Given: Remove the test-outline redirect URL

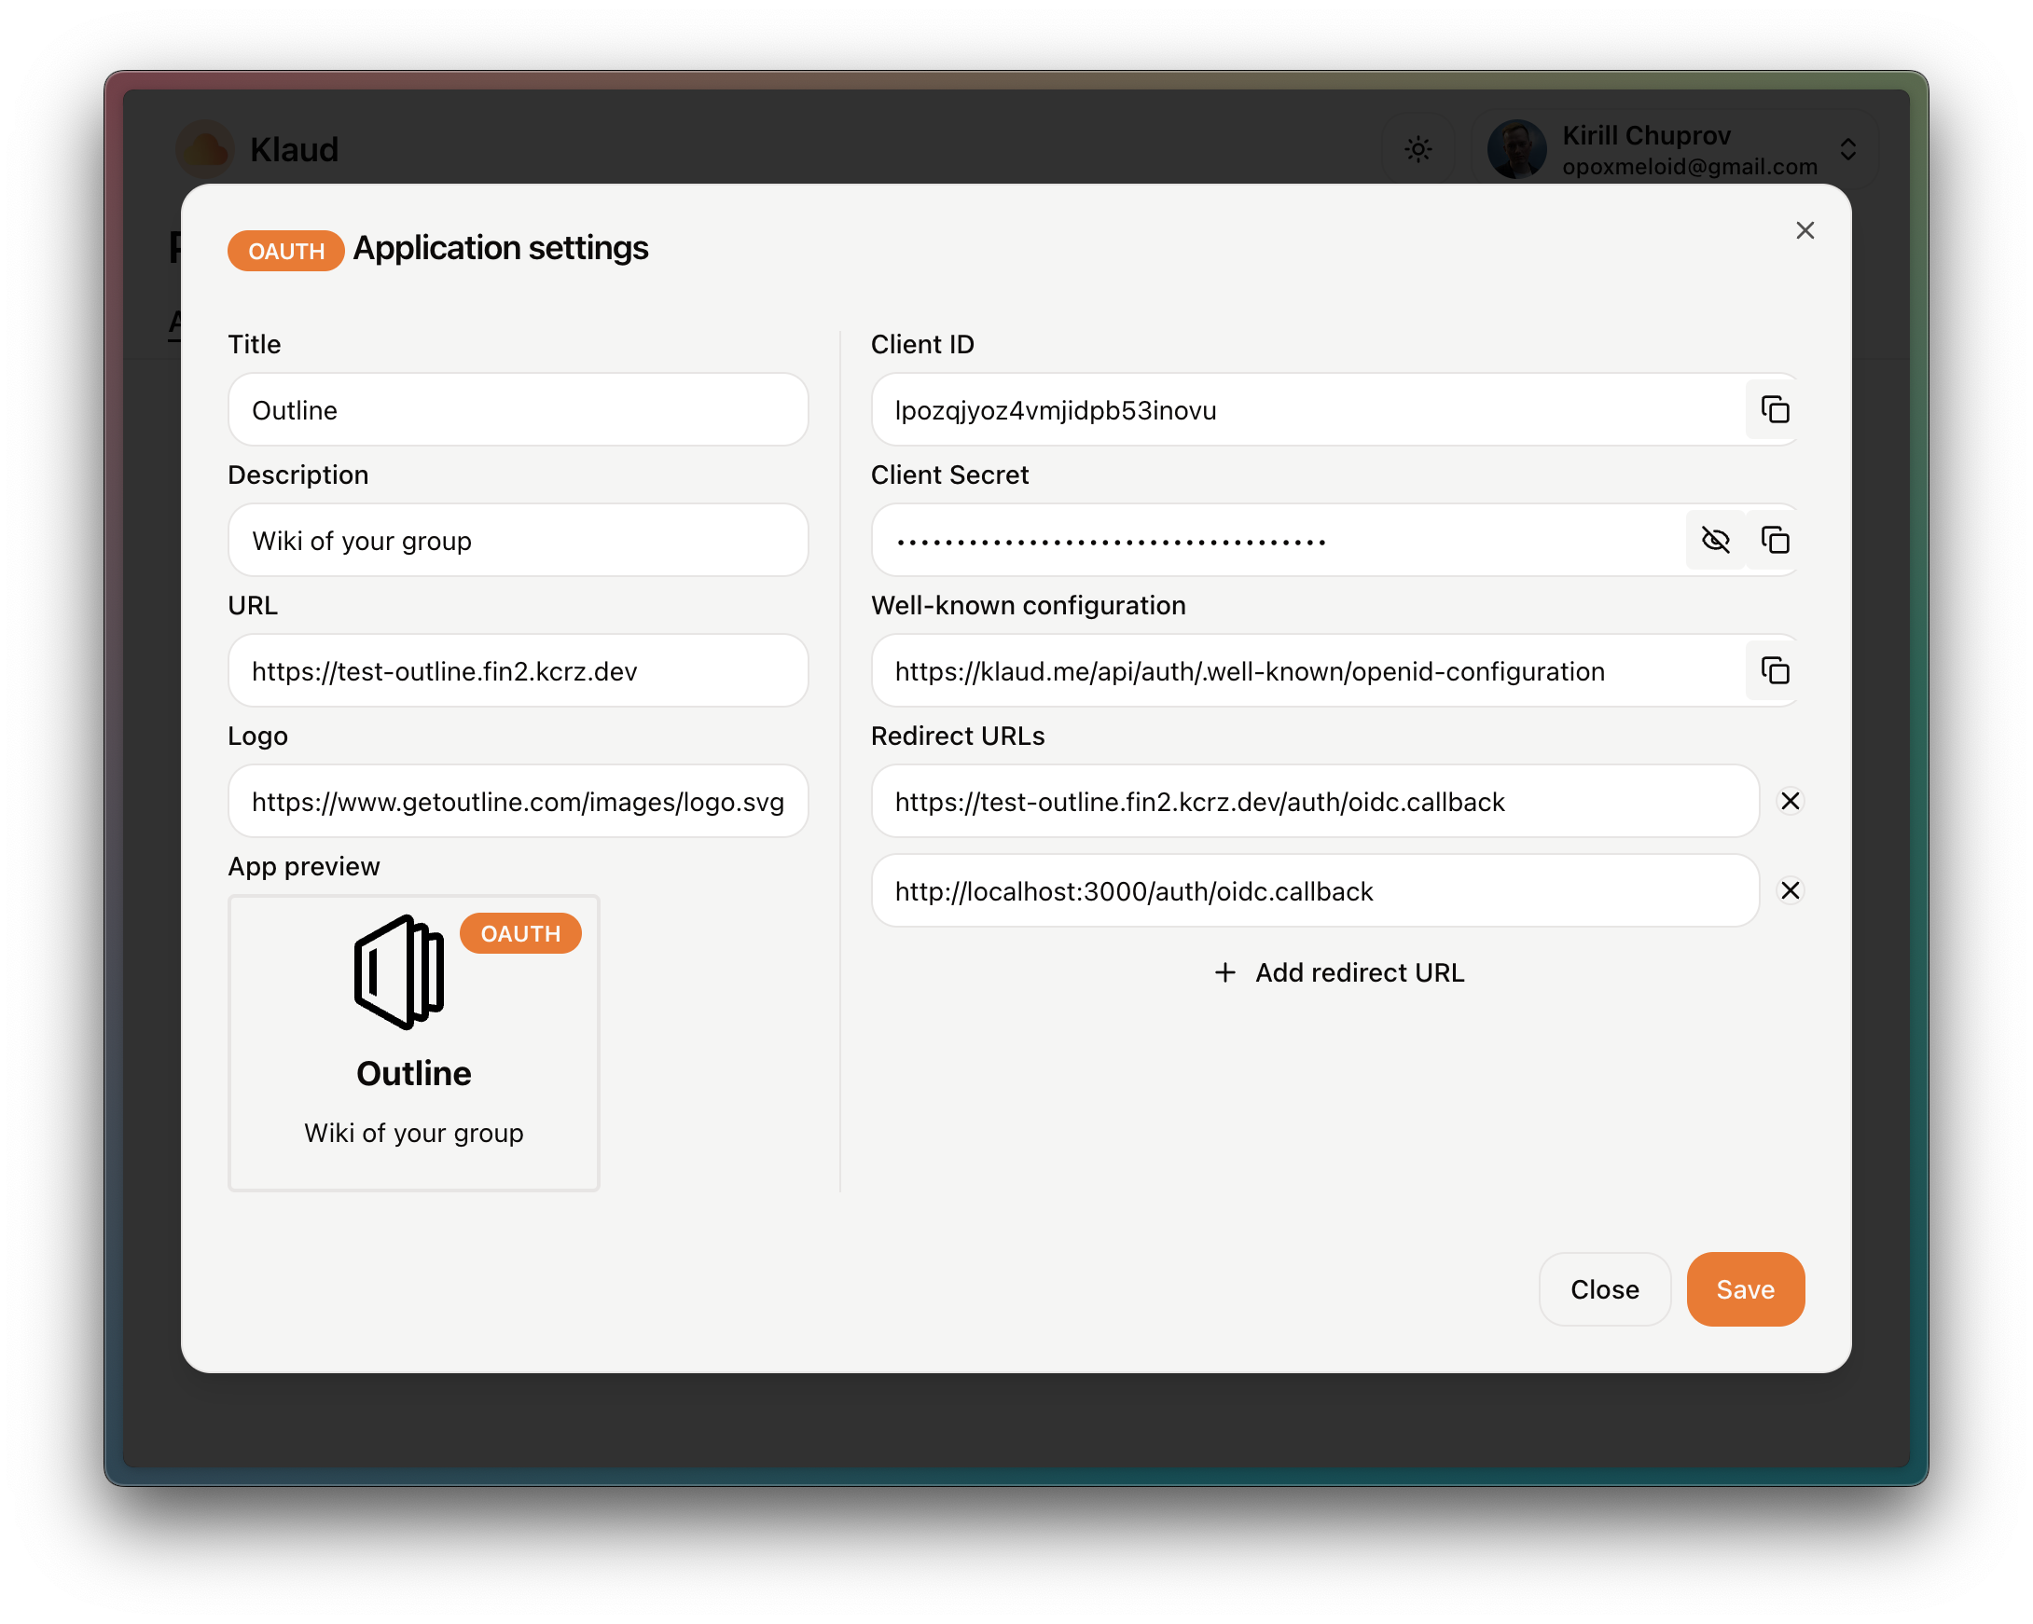Looking at the screenshot, I should 1790,801.
